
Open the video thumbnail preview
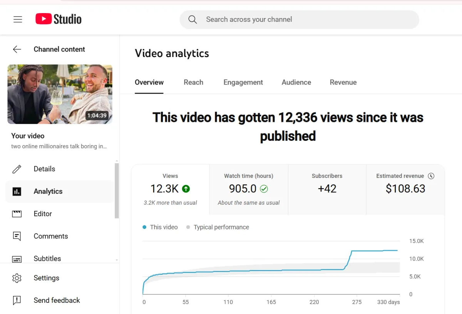click(x=60, y=94)
